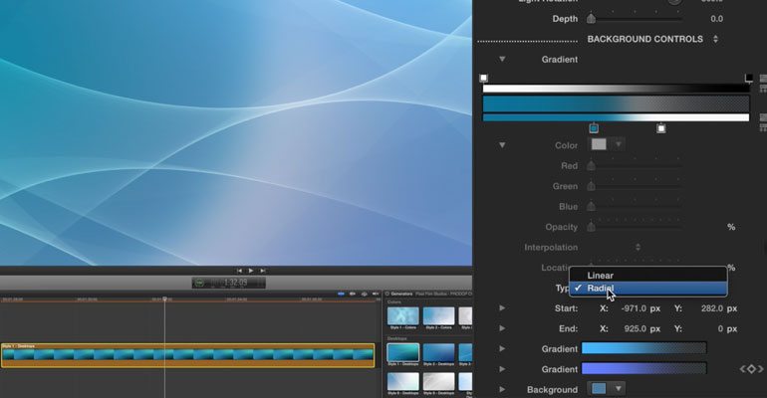Image resolution: width=767 pixels, height=398 pixels.
Task: Click the Depth slider handle
Action: (x=592, y=19)
